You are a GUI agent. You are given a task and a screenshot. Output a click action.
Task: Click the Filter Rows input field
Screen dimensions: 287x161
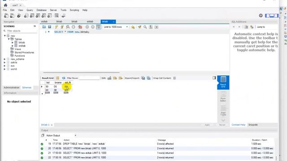(90, 78)
